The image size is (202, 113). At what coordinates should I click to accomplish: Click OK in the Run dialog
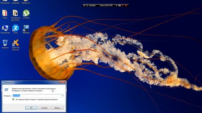coord(31,108)
